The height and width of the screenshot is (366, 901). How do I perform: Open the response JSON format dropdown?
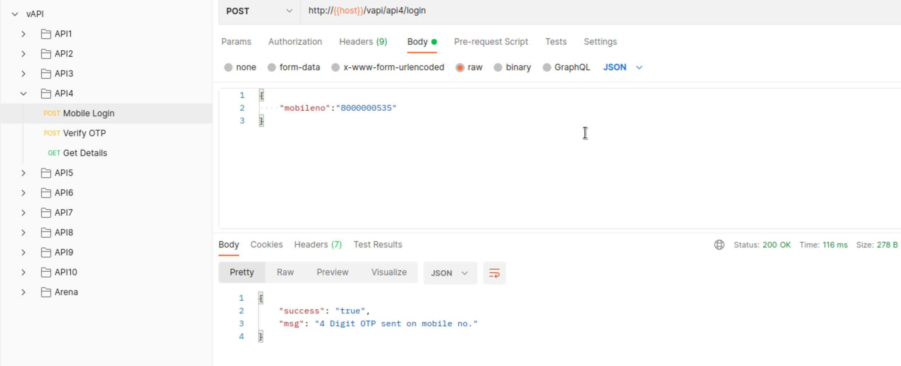[x=450, y=273]
